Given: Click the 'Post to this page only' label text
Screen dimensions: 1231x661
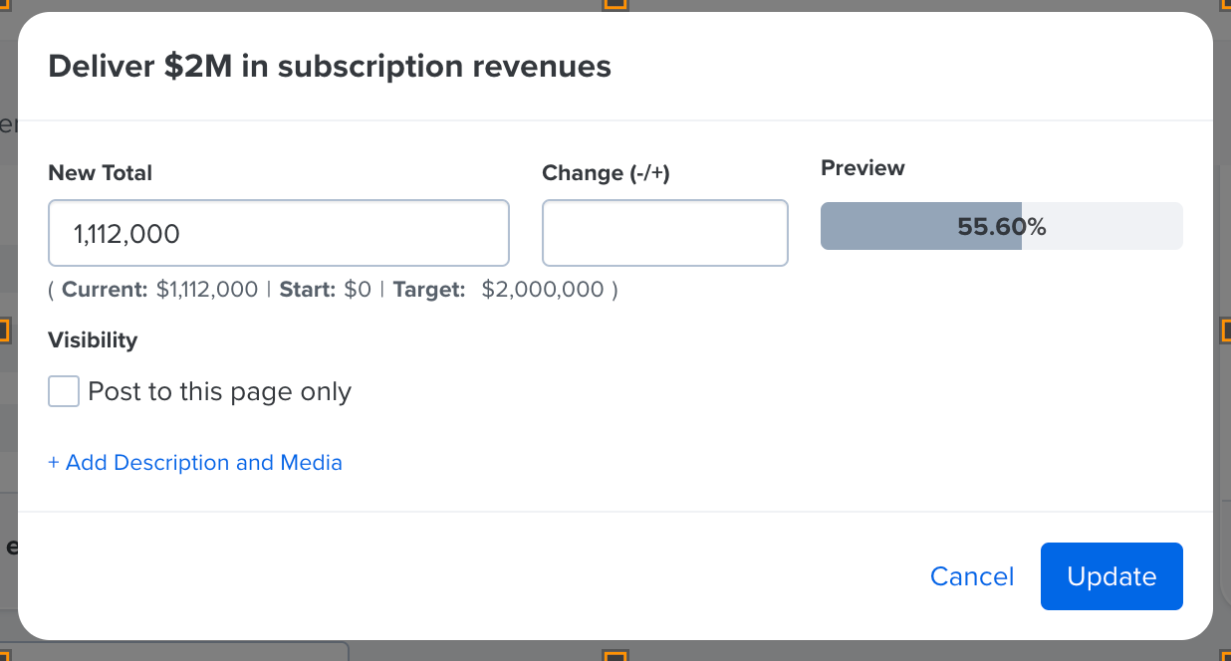Looking at the screenshot, I should point(219,391).
